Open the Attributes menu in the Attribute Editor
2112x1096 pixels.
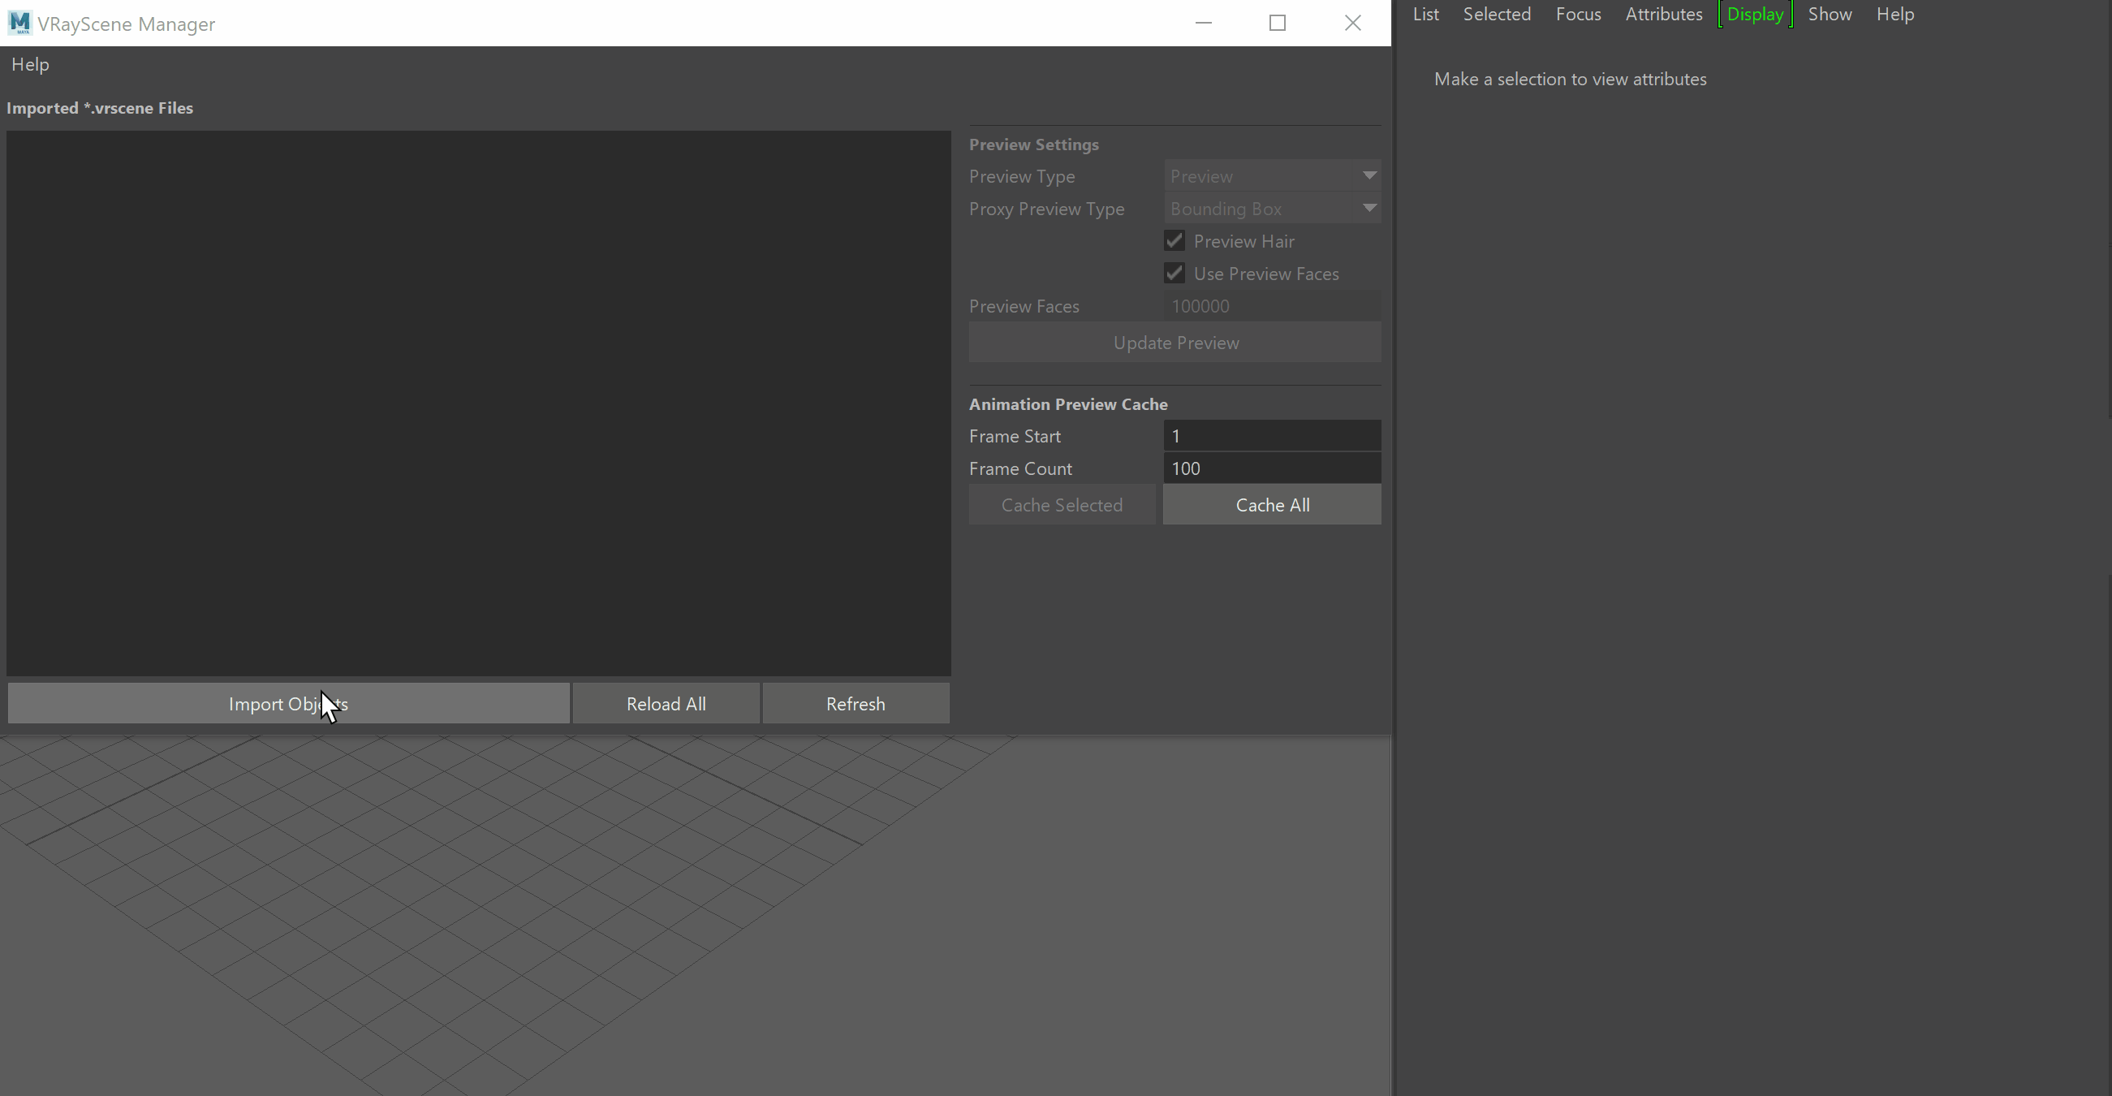(1663, 14)
